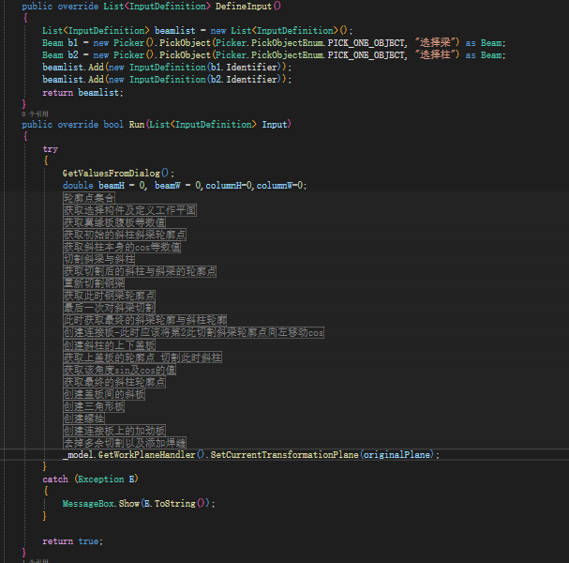Expand the collapsed region 最后一次对斜梁切割
This screenshot has height=563, width=569.
[110, 308]
